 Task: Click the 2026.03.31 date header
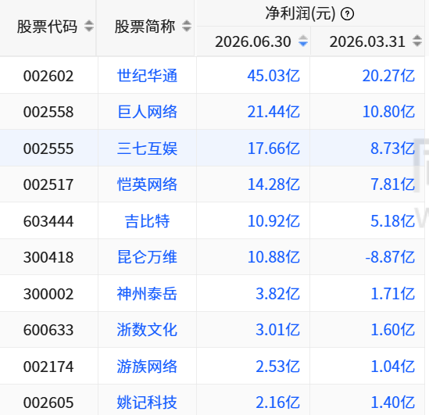(367, 41)
